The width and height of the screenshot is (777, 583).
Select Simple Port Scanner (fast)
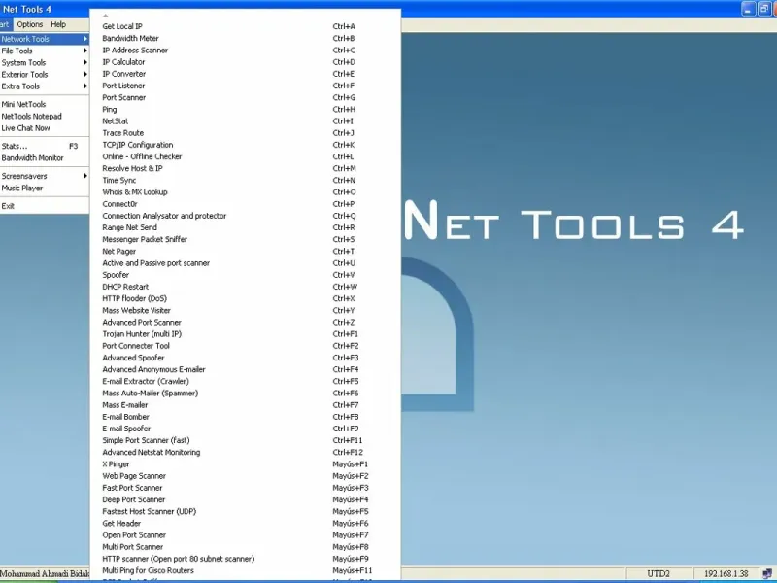point(245,441)
